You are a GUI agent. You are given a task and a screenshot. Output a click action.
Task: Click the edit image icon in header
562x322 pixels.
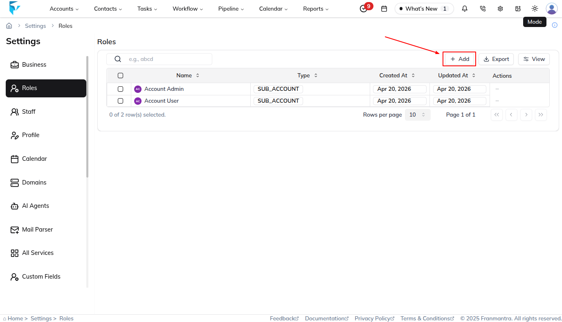[518, 9]
